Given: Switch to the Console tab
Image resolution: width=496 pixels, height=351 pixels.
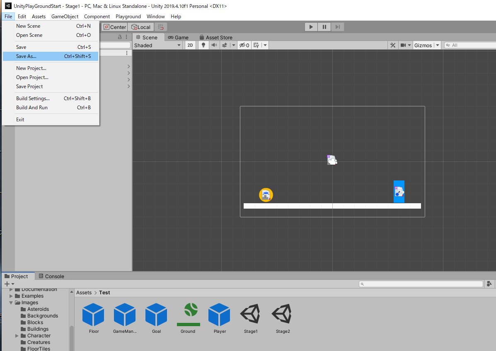Looking at the screenshot, I should (51, 276).
